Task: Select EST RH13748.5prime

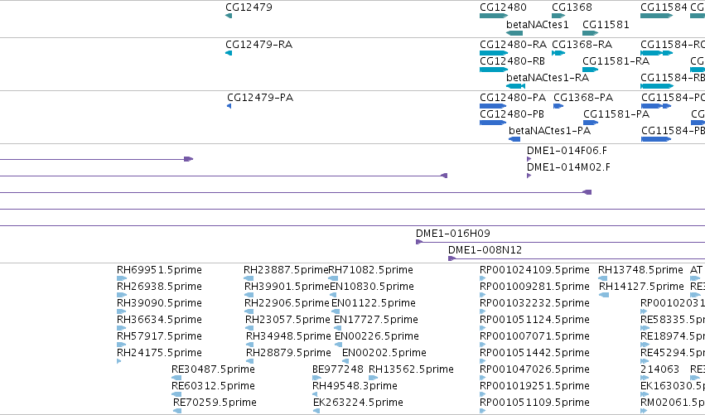Action: pyautogui.click(x=640, y=270)
